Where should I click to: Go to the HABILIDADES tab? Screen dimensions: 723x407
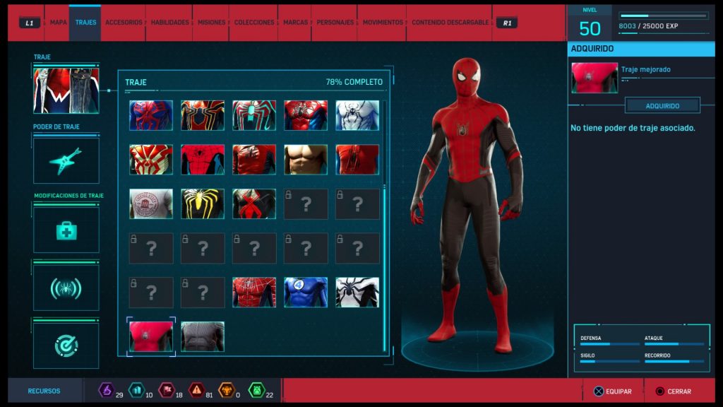[x=169, y=22]
